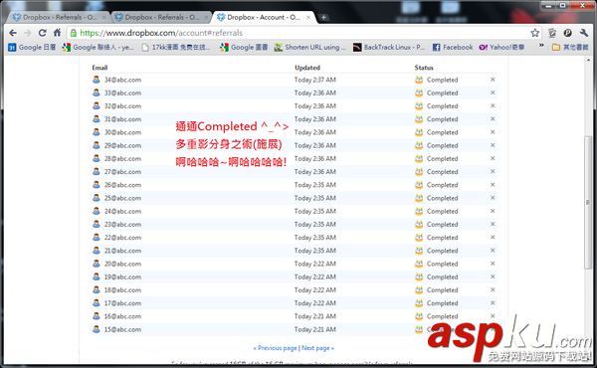Click the vertical scrollbar thumb
The image size is (597, 368).
pyautogui.click(x=588, y=203)
